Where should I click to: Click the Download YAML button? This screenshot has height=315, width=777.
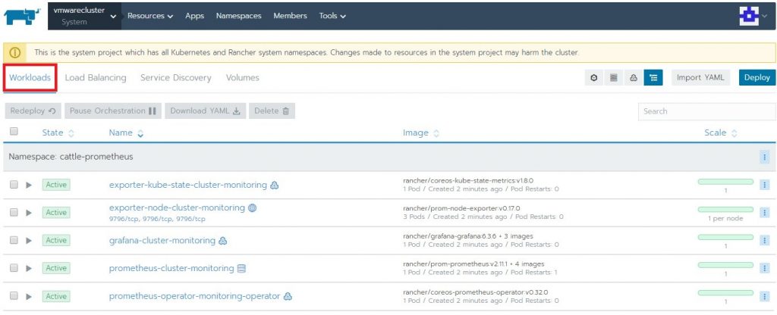(x=205, y=111)
